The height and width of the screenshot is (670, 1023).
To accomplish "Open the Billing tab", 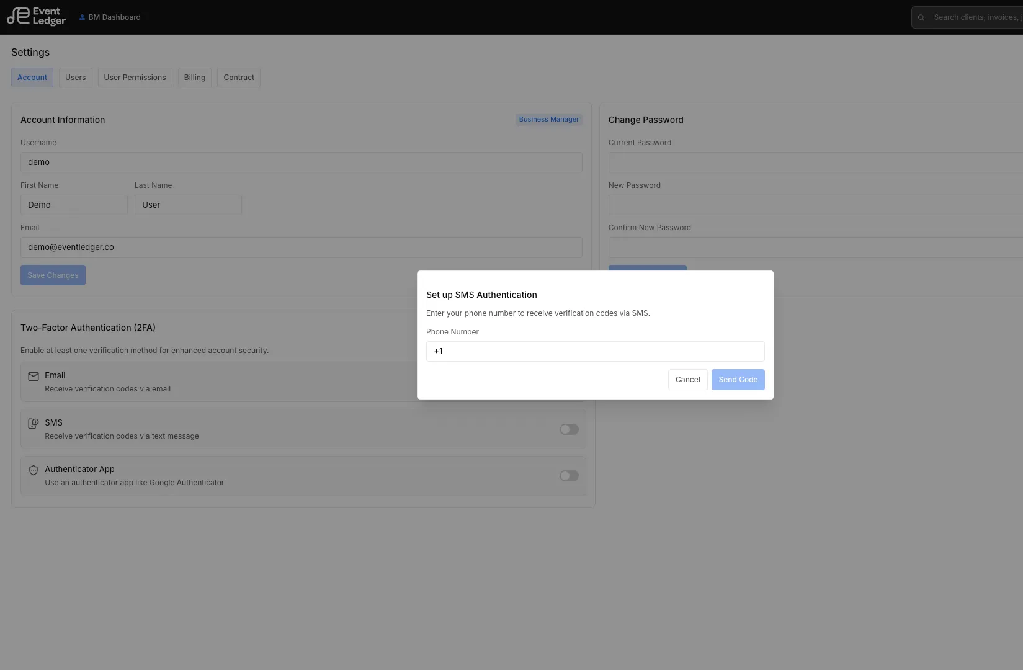I will click(195, 78).
